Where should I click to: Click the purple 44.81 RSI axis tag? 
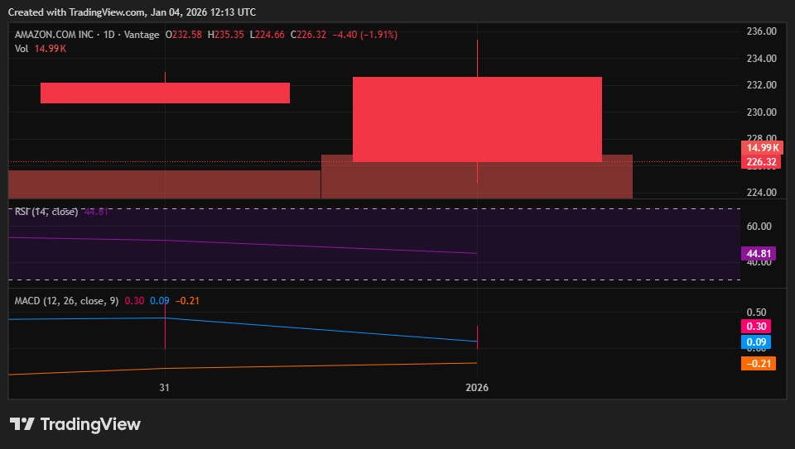pos(759,254)
